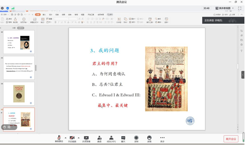The image size is (246, 146).
Task: Click the 离开会议 leave meeting button
Action: pyautogui.click(x=231, y=139)
